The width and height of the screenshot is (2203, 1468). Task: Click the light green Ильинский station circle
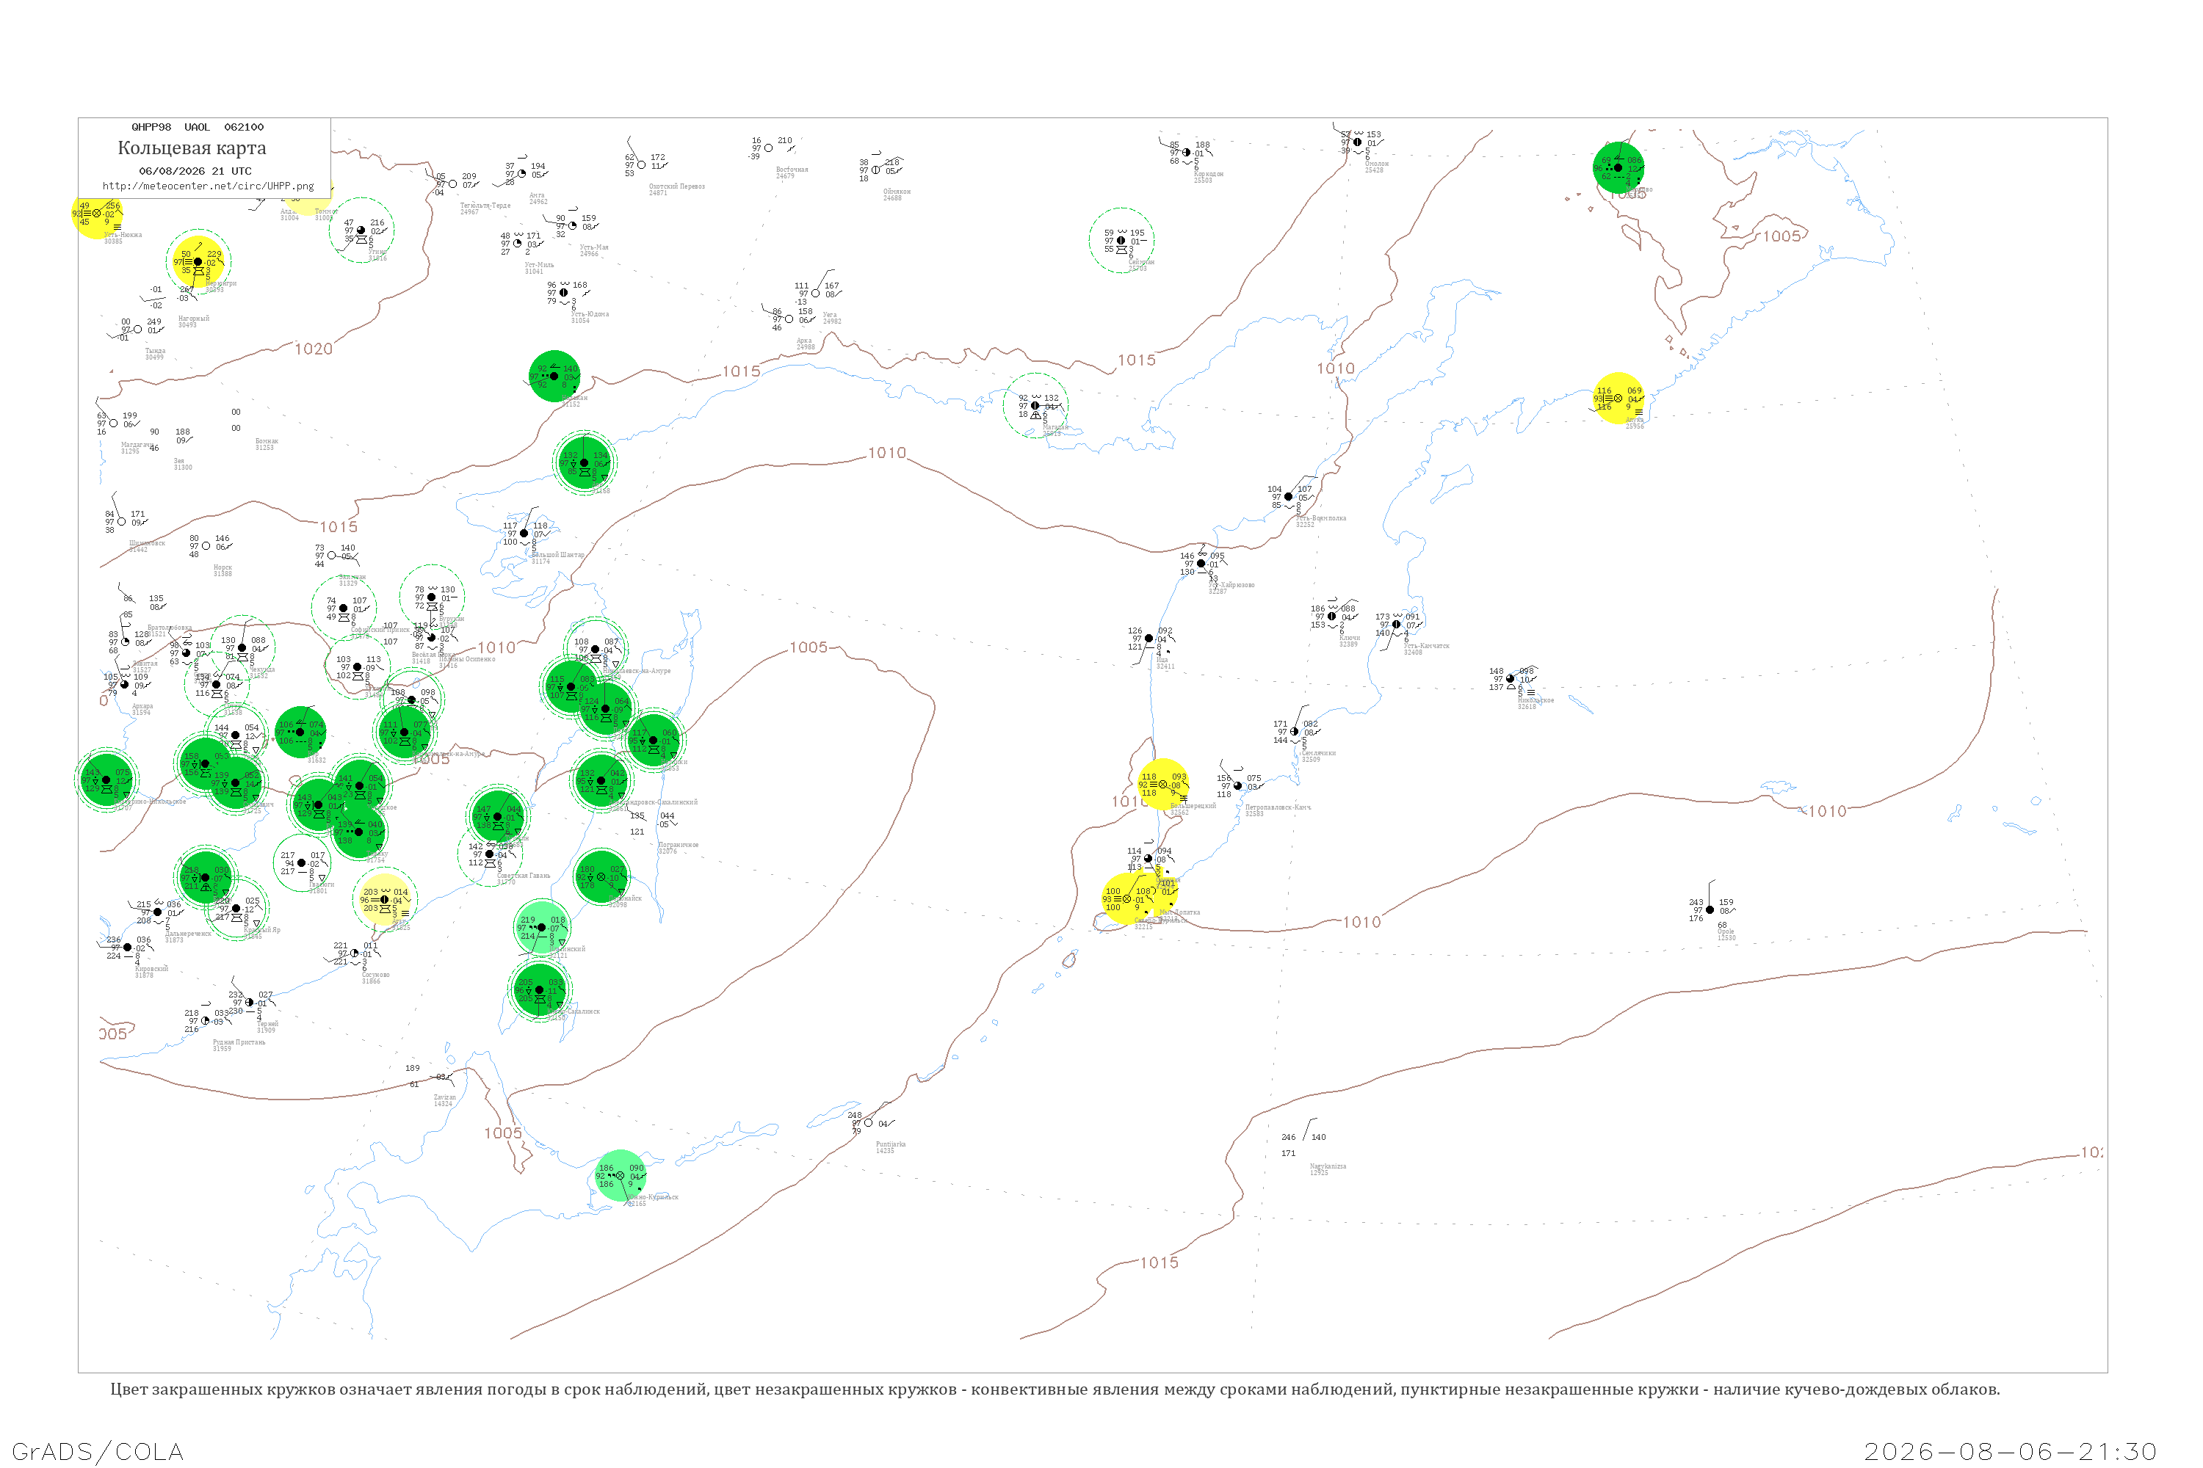(541, 927)
